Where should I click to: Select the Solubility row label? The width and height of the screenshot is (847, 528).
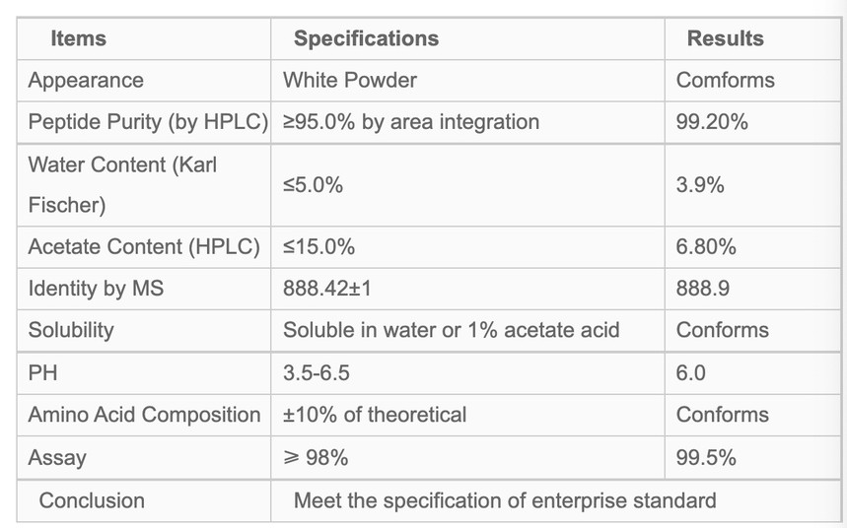coord(73,331)
